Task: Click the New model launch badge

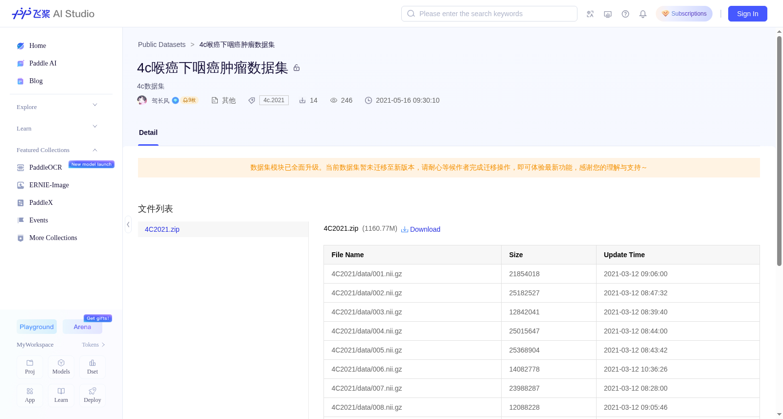Action: [x=92, y=164]
